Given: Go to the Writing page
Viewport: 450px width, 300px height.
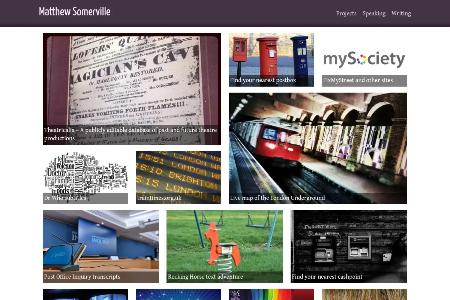Looking at the screenshot, I should tap(401, 13).
